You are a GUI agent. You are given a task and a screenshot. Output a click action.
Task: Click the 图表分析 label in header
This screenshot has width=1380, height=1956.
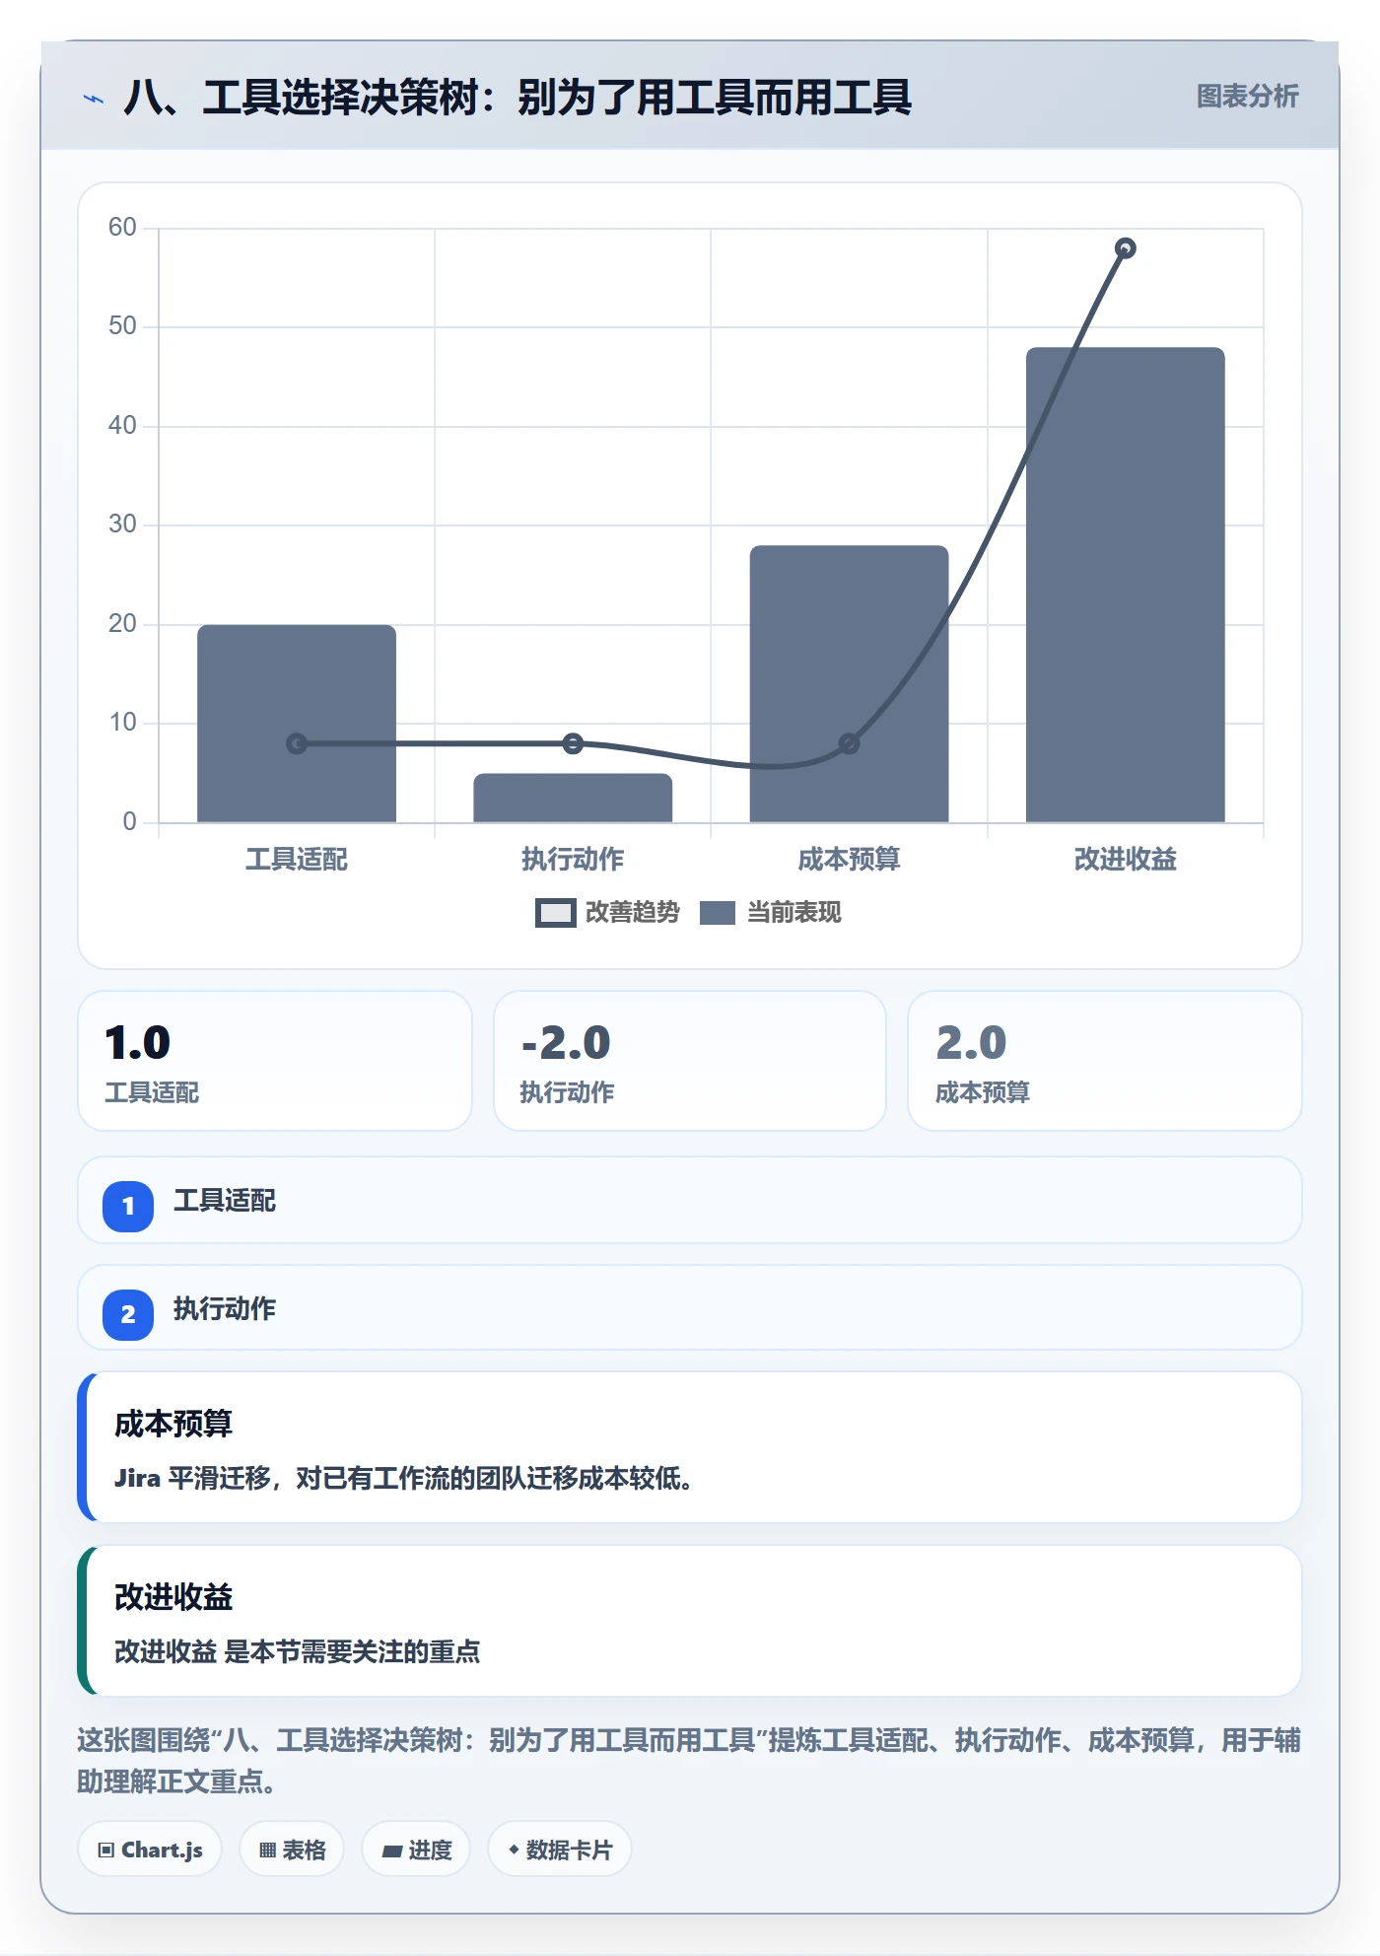click(x=1247, y=97)
